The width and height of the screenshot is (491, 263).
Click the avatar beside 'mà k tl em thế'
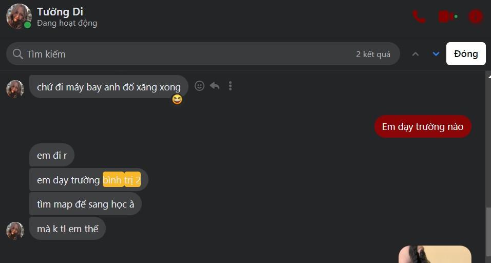click(x=15, y=231)
